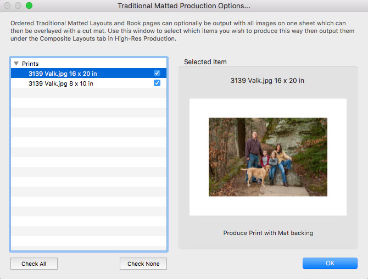Click the Check All button
This screenshot has height=279, width=368.
[34, 264]
